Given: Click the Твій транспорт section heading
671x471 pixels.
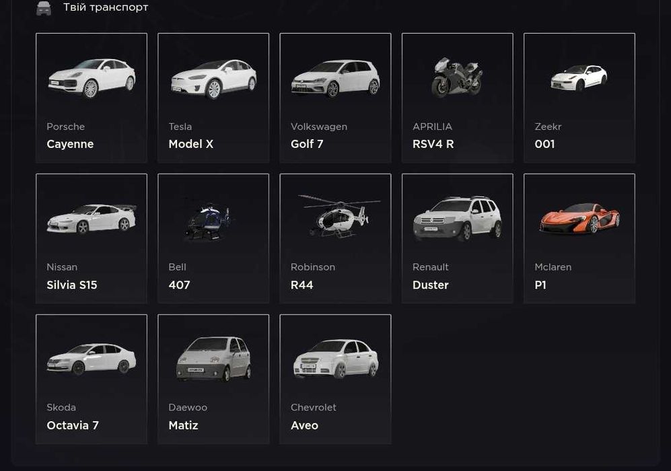Looking at the screenshot, I should [x=106, y=7].
